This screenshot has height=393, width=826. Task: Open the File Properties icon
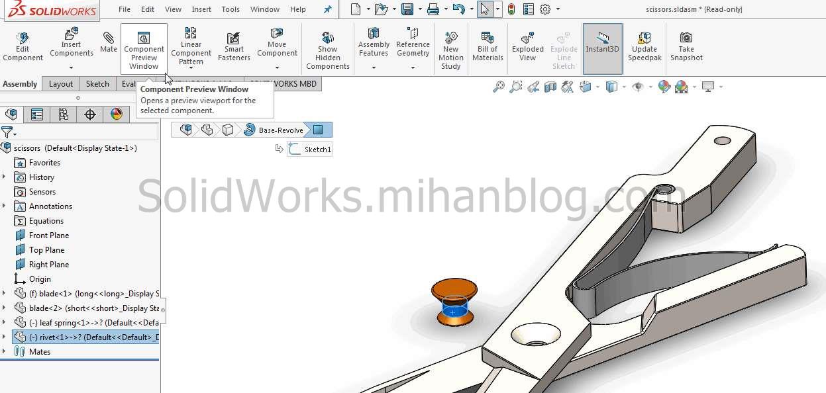click(x=528, y=9)
